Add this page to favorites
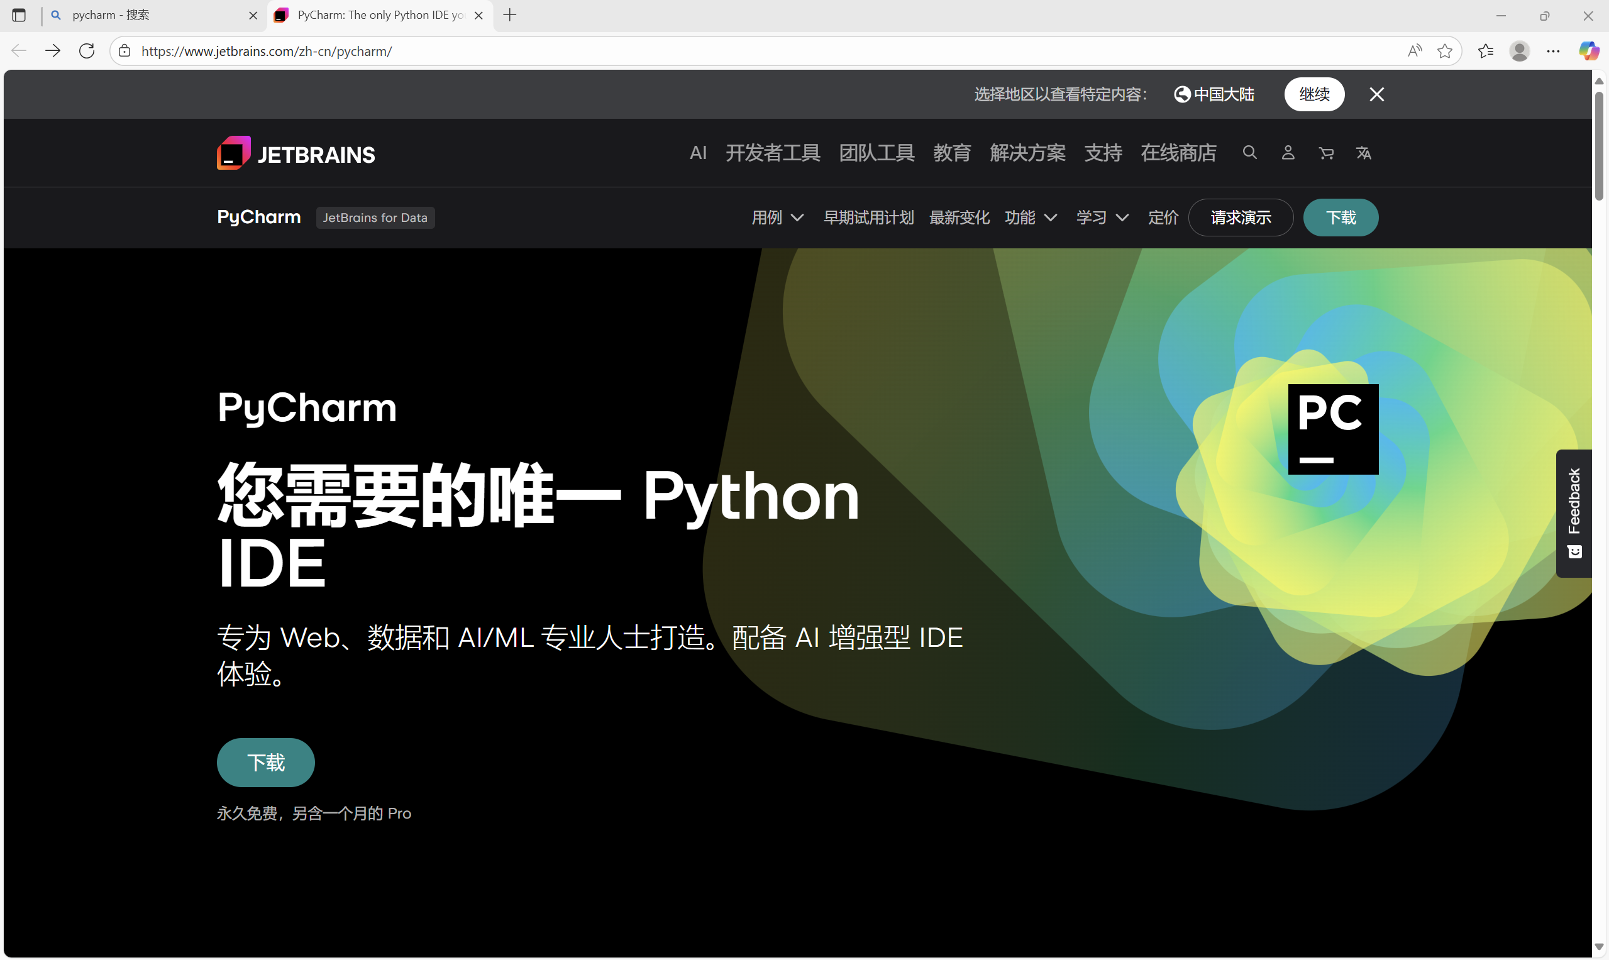The height and width of the screenshot is (960, 1609). 1445,51
